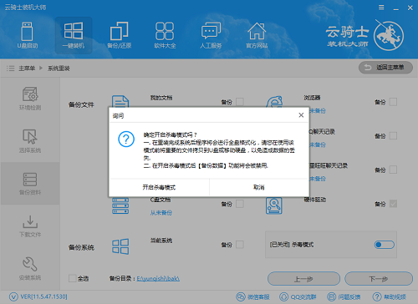The width and height of the screenshot is (418, 304).
Task: Open the 官方网站 home icon
Action: click(257, 31)
